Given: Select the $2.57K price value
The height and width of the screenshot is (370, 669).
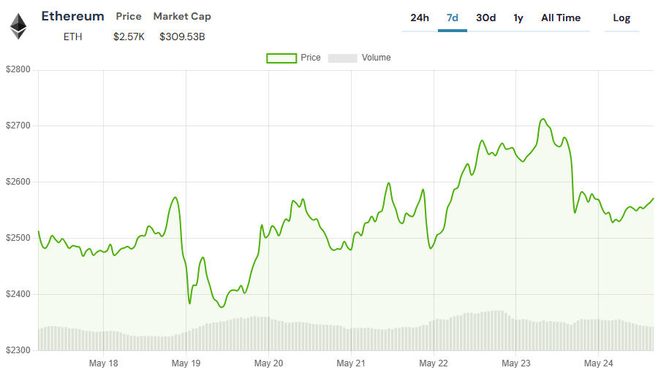Looking at the screenshot, I should (129, 36).
